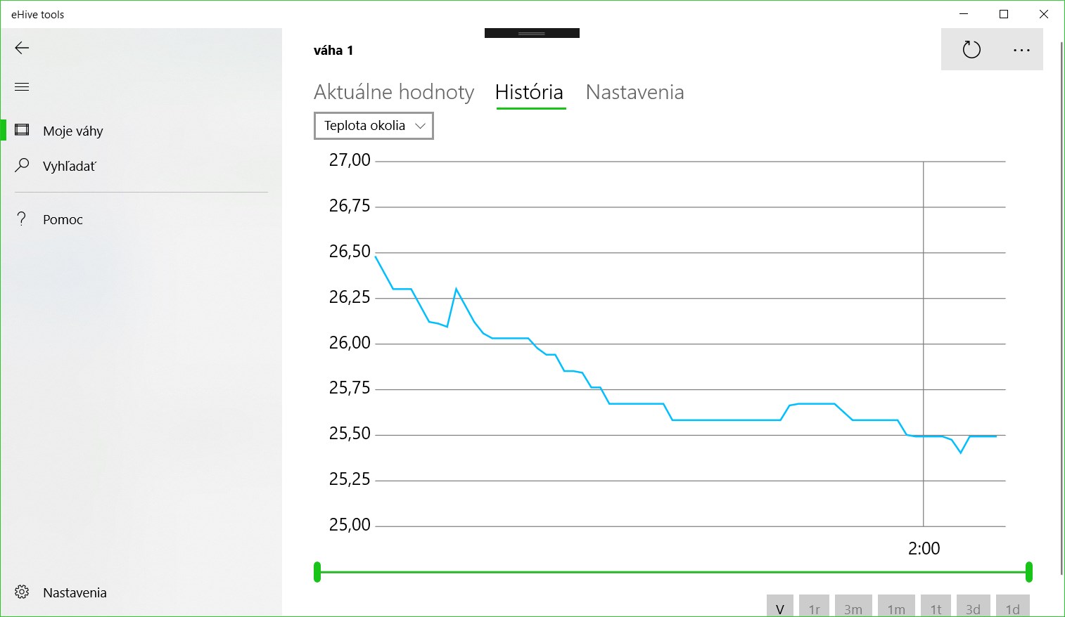
Task: Click the dark drag handle at top
Action: pyautogui.click(x=532, y=33)
